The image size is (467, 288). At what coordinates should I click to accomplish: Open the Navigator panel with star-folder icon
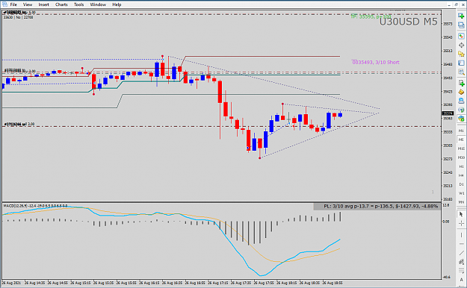461,54
